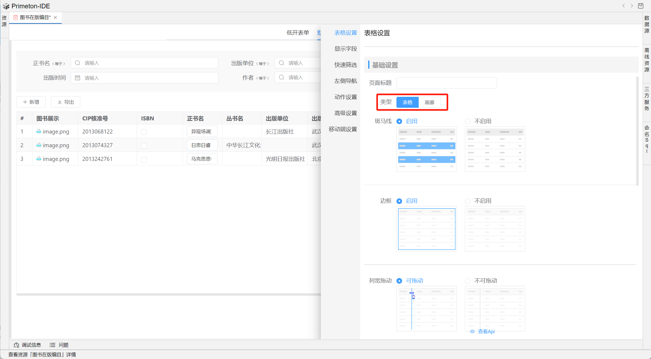Click the 新增 button
This screenshot has width=651, height=359.
pos(31,102)
